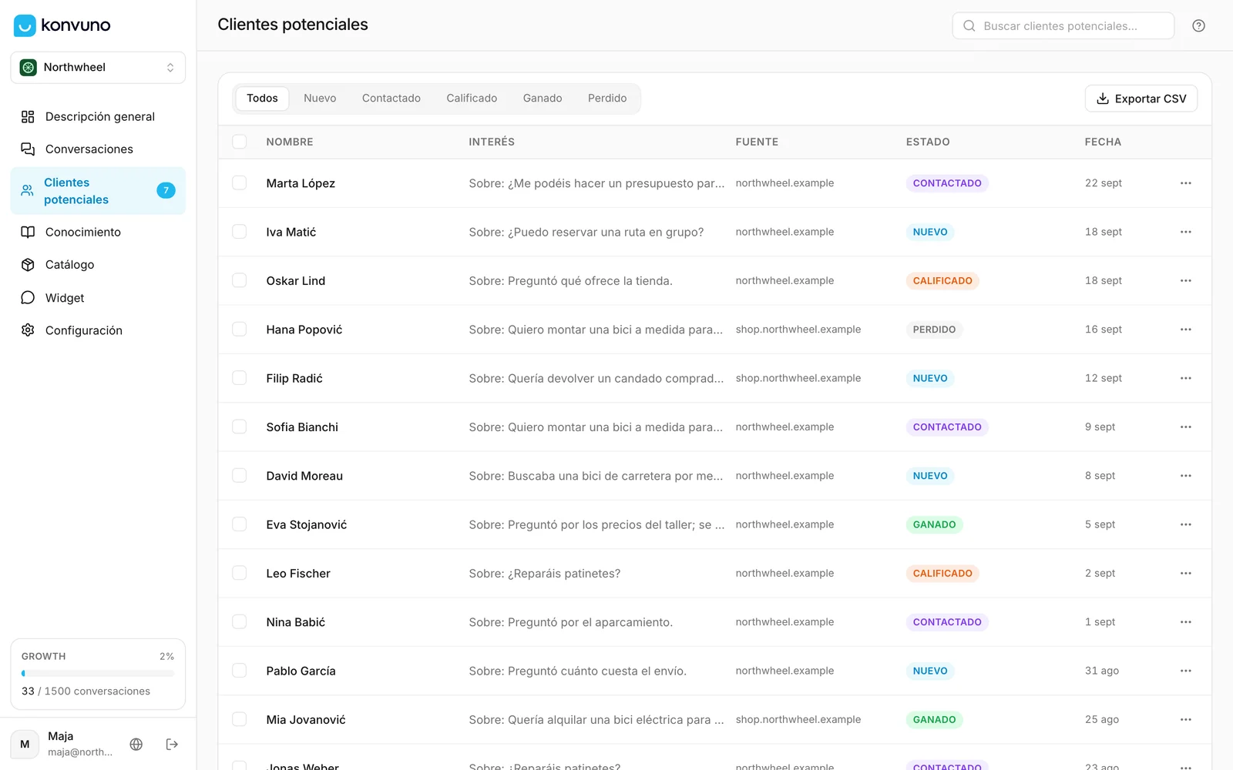
Task: Check the Pablo García row checkbox
Action: click(x=240, y=671)
